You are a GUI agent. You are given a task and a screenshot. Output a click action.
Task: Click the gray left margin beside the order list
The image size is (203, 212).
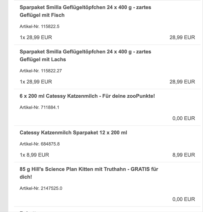[x=4, y=106]
